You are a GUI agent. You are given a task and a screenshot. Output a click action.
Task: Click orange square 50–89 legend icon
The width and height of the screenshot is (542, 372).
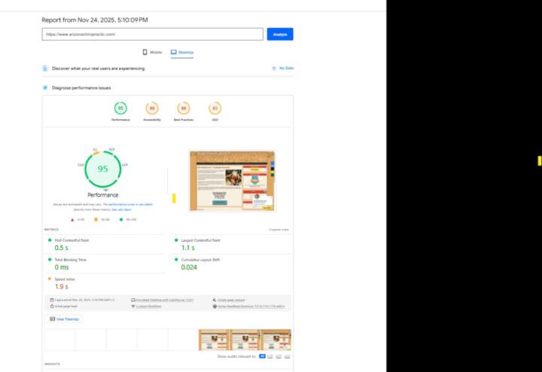(x=96, y=220)
